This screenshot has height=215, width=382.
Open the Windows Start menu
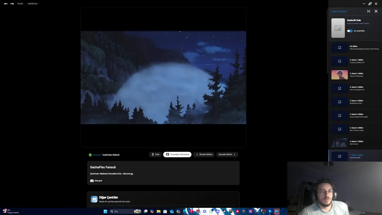click(x=105, y=211)
